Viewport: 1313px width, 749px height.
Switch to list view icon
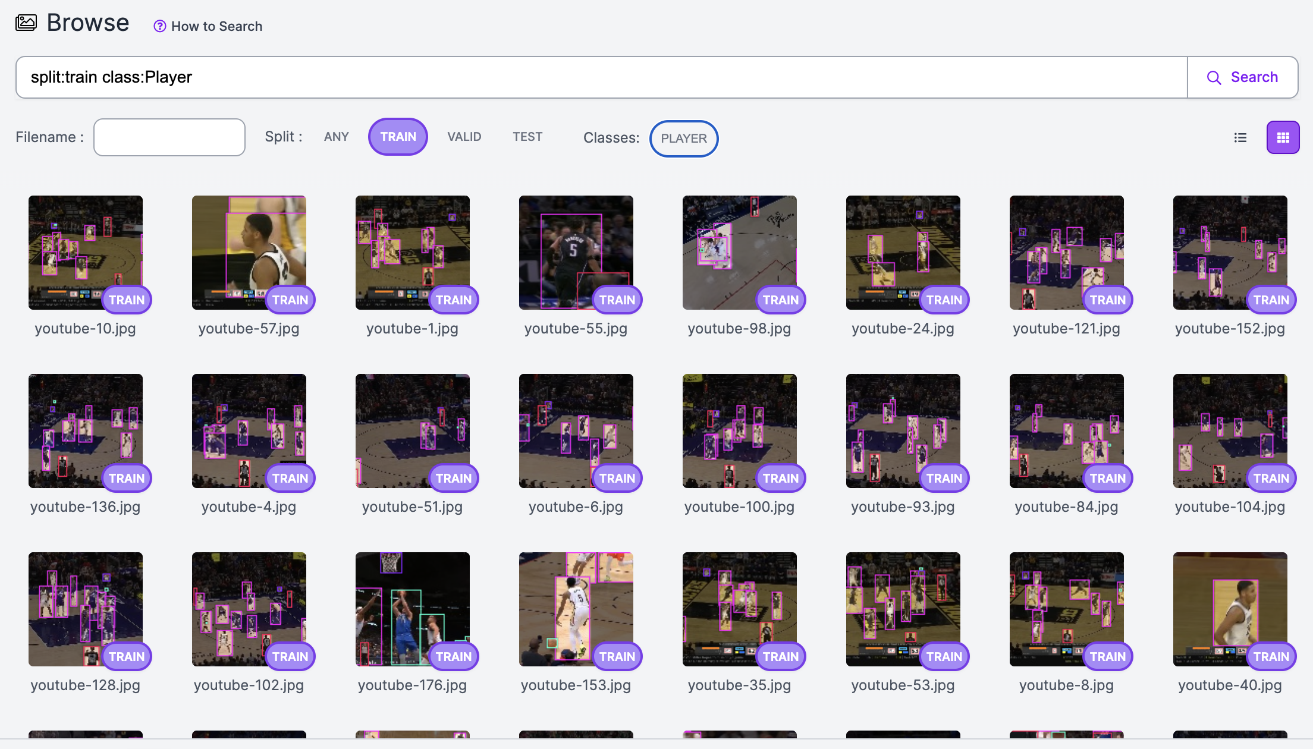[1240, 138]
